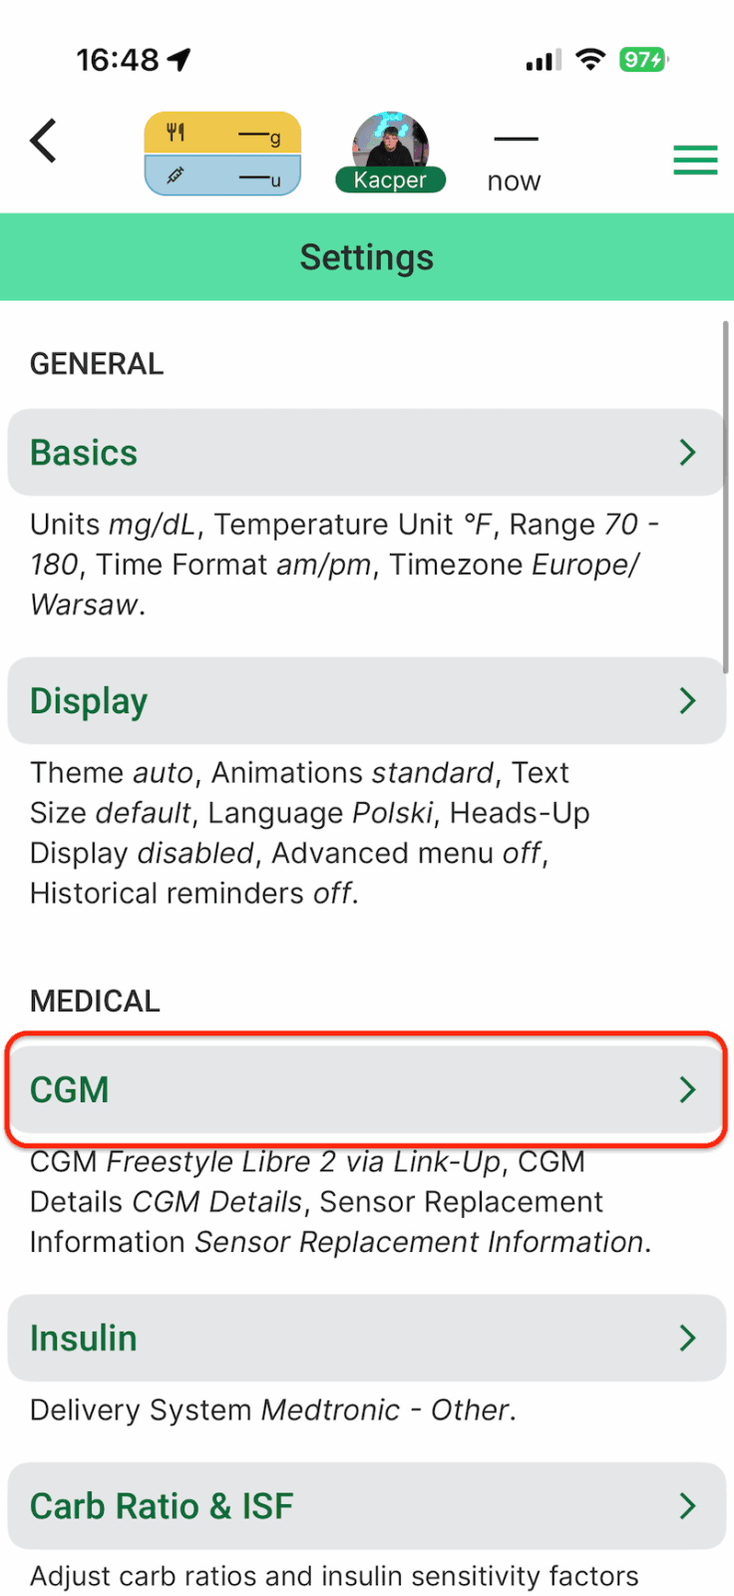Screen dimensions: 734x1596
Task: Tap the Wi-Fi status icon
Action: tap(591, 60)
